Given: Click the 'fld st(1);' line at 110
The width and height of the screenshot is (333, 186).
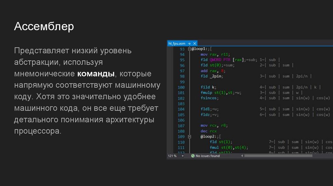Looking at the screenshot, I should tap(221, 142).
